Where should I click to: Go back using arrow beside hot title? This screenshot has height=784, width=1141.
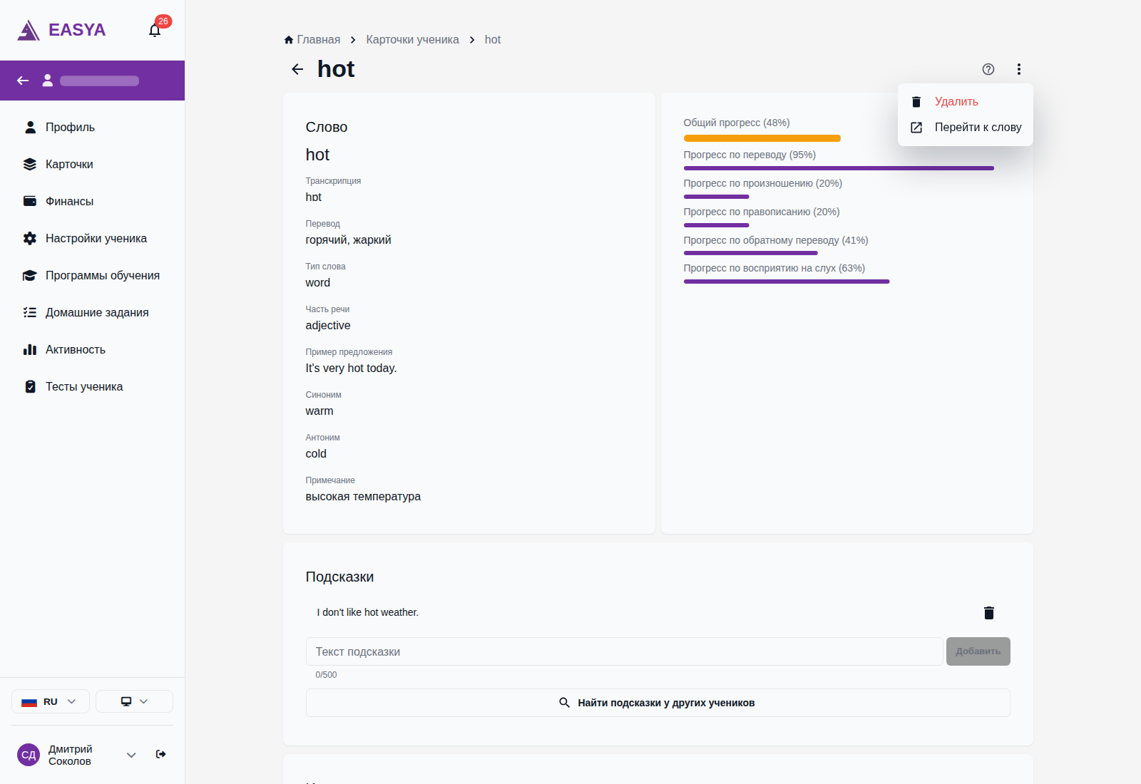coord(297,69)
